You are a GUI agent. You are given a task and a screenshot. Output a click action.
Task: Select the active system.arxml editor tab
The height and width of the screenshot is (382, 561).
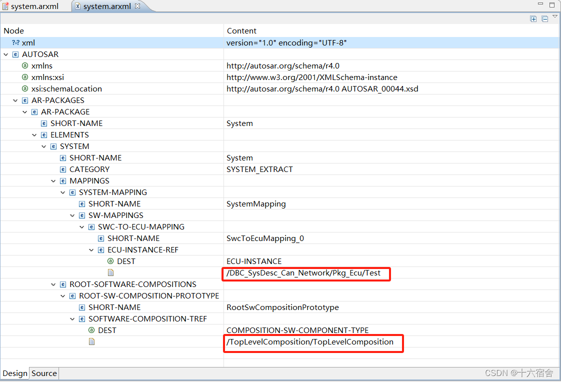click(107, 6)
